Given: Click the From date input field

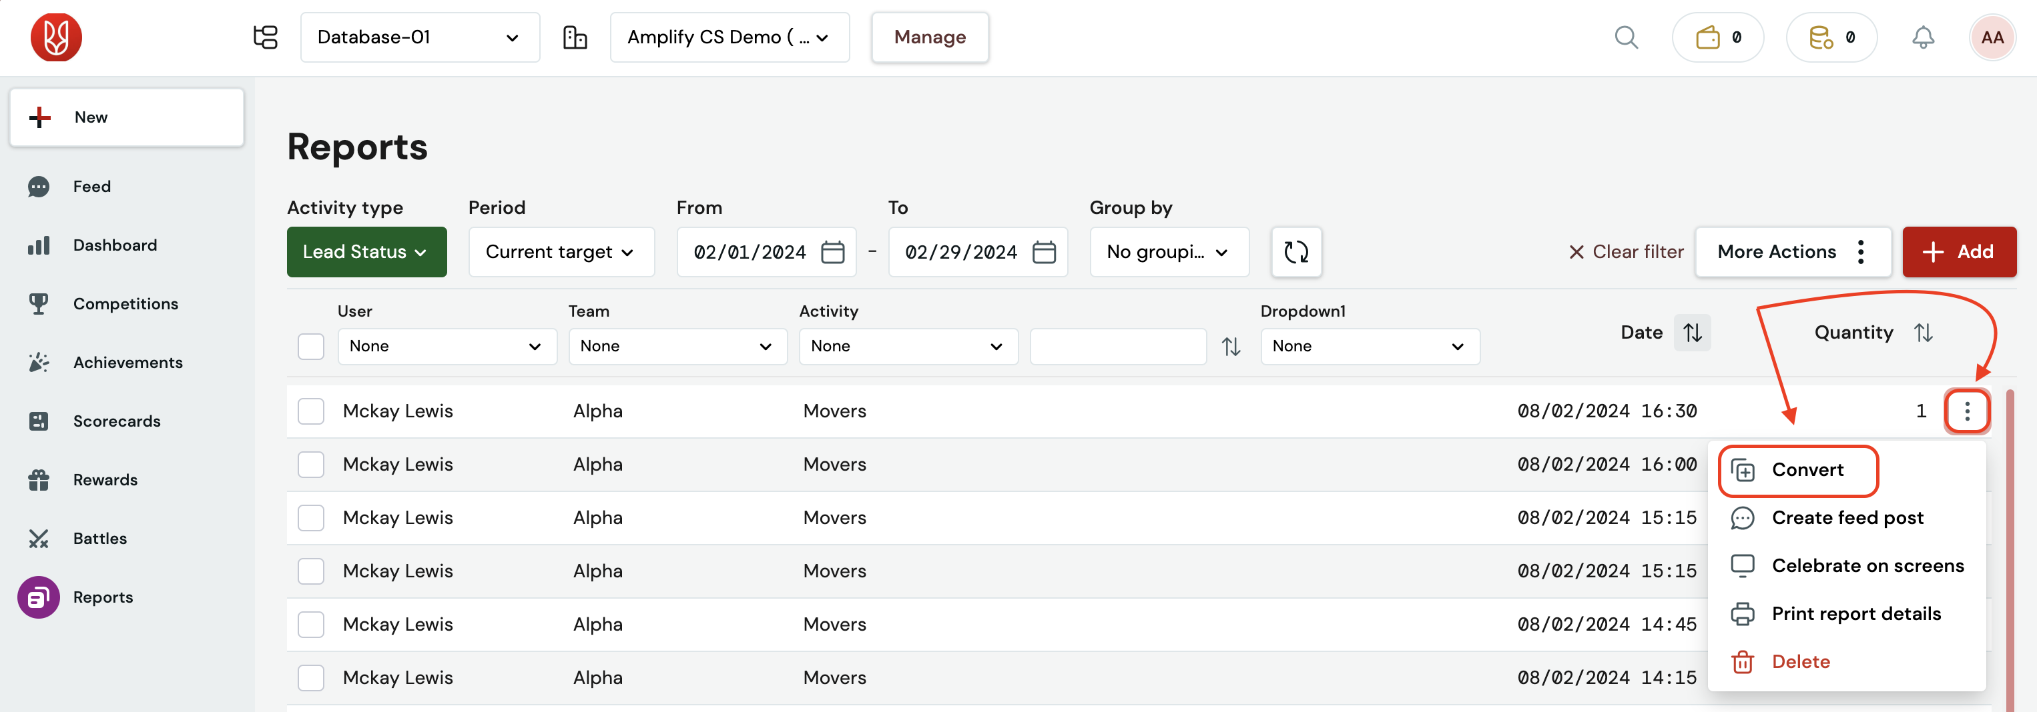Looking at the screenshot, I should click(x=766, y=252).
